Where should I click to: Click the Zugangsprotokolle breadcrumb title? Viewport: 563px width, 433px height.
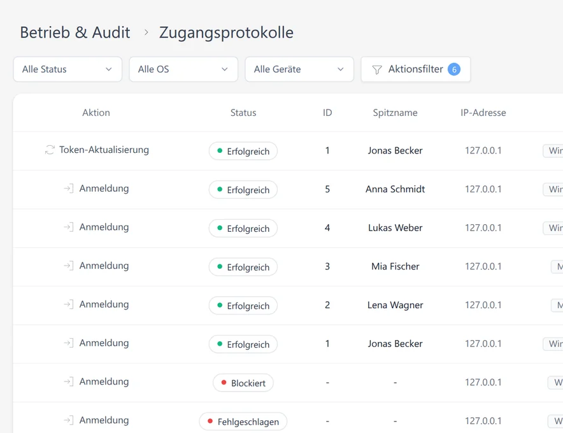point(226,32)
